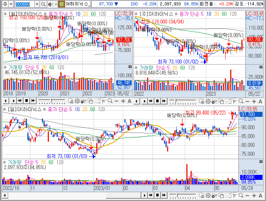Click monthly chart line-type icon
Viewport: 266px width, 201px height.
tap(97, 101)
